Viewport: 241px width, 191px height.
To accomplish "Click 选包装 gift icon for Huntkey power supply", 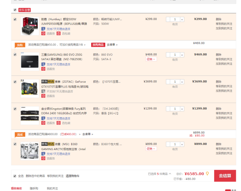I will point(59,33).
